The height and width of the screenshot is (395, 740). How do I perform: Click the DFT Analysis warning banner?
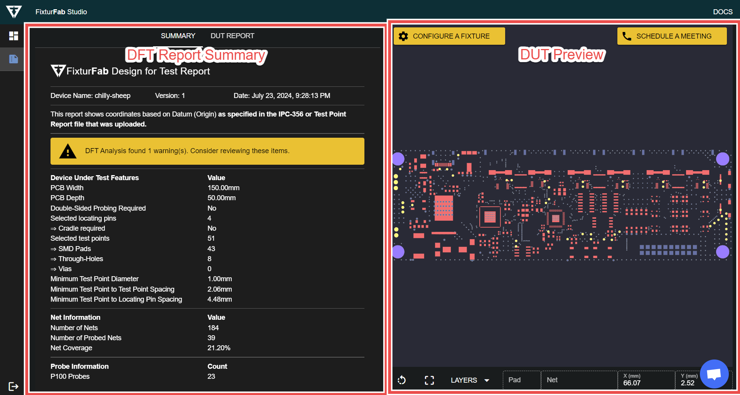tap(207, 151)
